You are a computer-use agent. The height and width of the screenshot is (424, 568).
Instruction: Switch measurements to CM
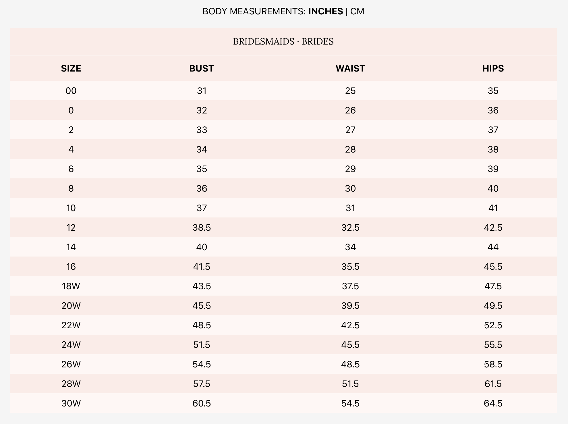pos(357,11)
